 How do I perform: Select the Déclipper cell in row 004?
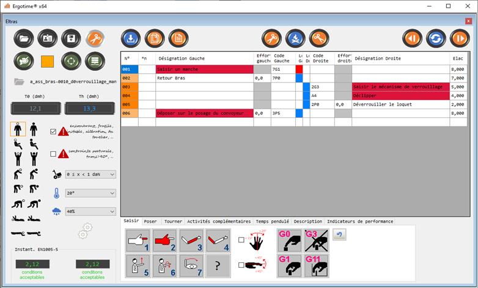[400, 96]
